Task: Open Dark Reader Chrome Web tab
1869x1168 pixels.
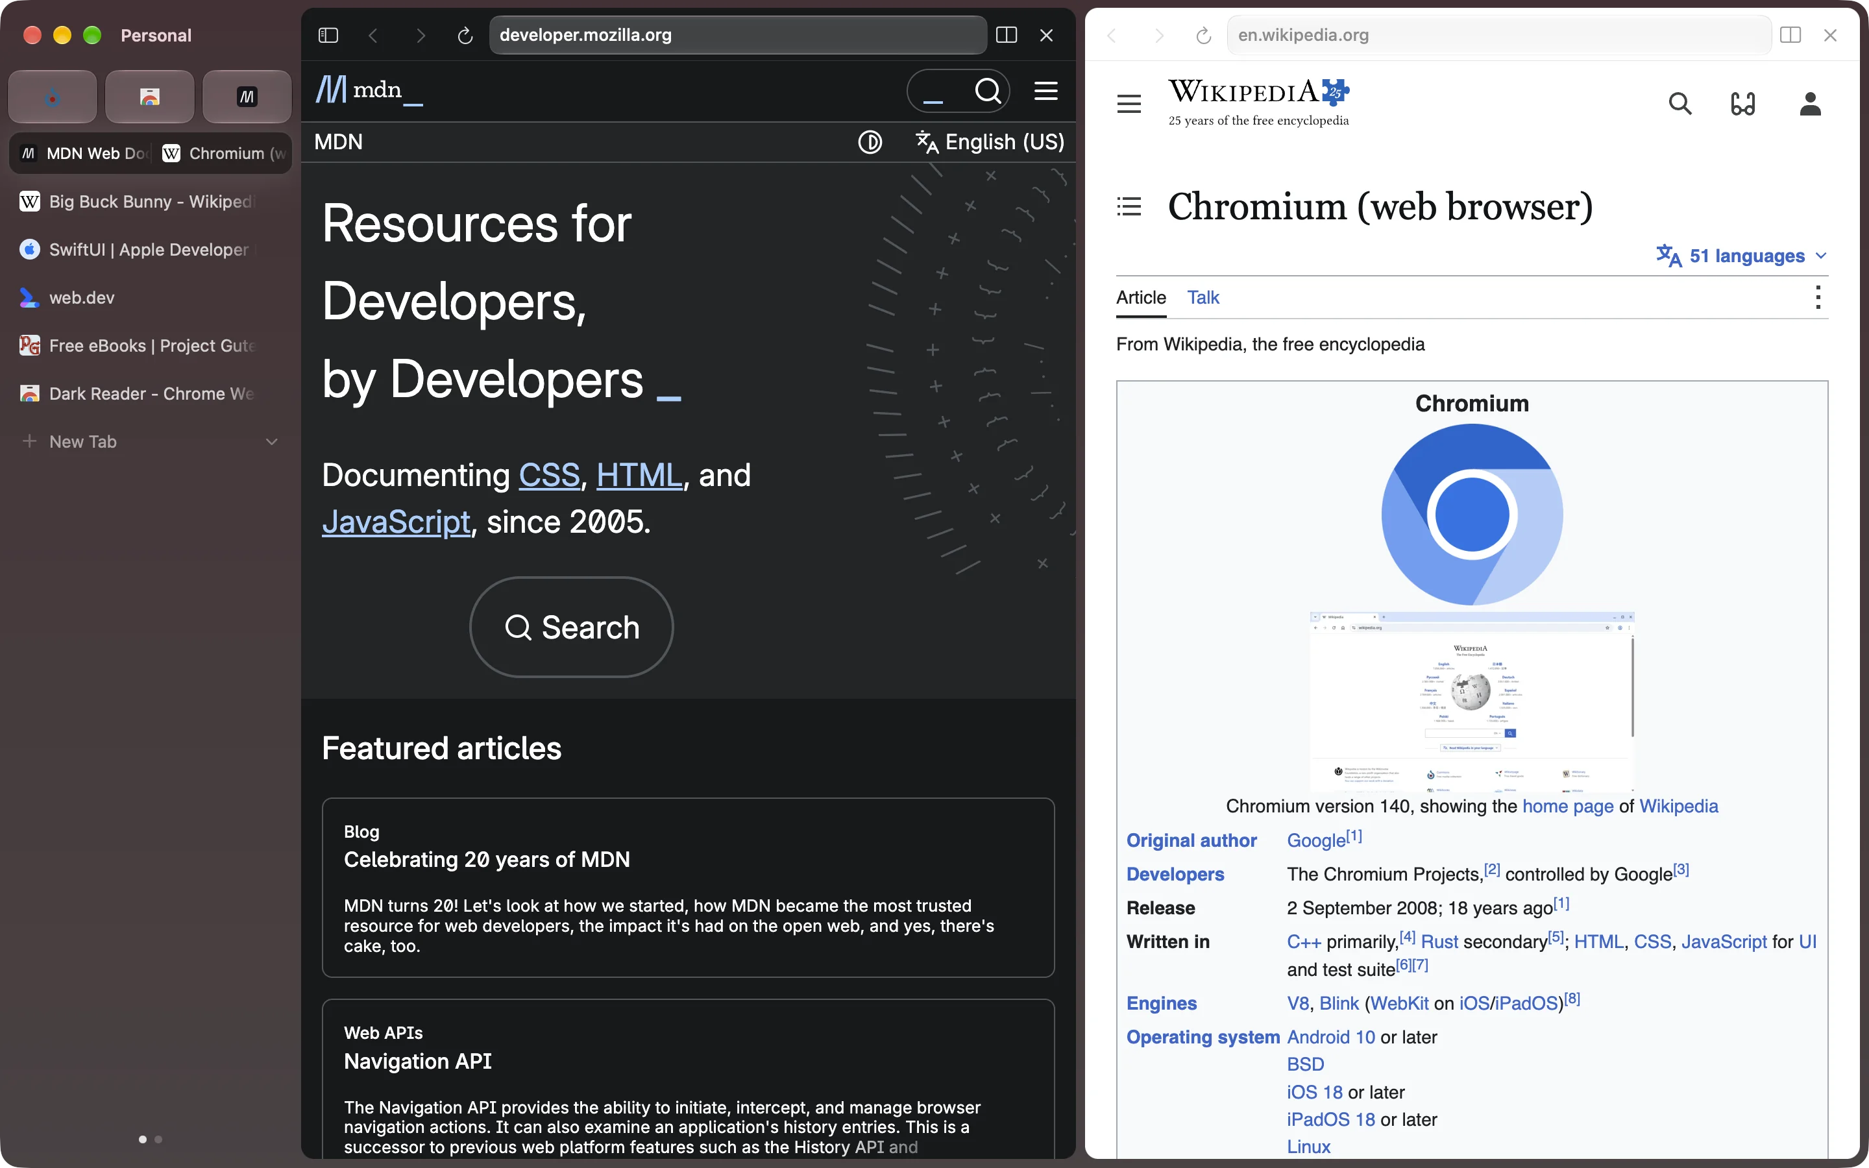Action: [151, 393]
